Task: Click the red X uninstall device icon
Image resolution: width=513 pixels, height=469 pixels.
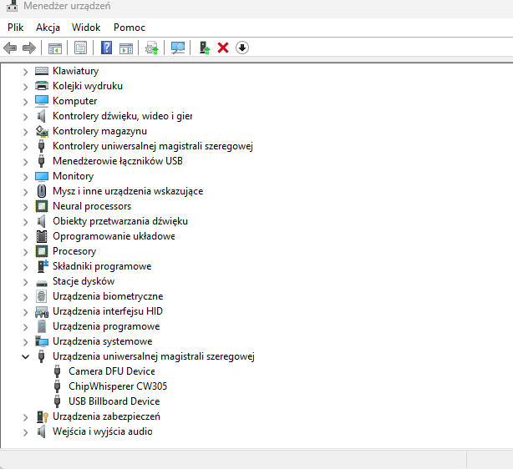Action: [x=223, y=48]
